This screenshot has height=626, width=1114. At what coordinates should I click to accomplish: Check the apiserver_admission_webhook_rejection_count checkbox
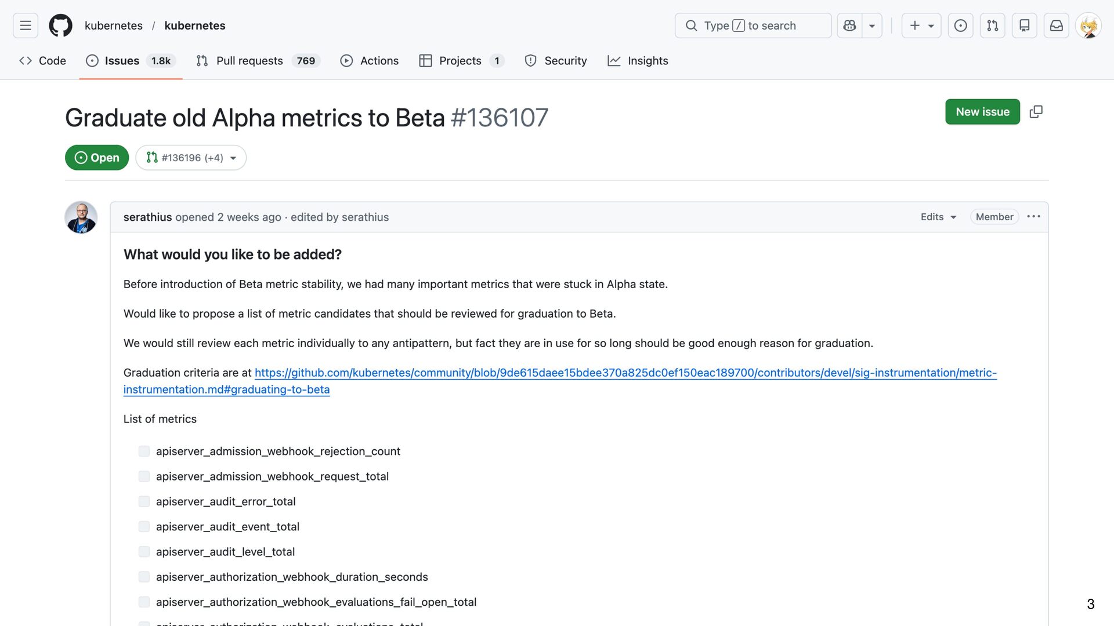(x=144, y=452)
